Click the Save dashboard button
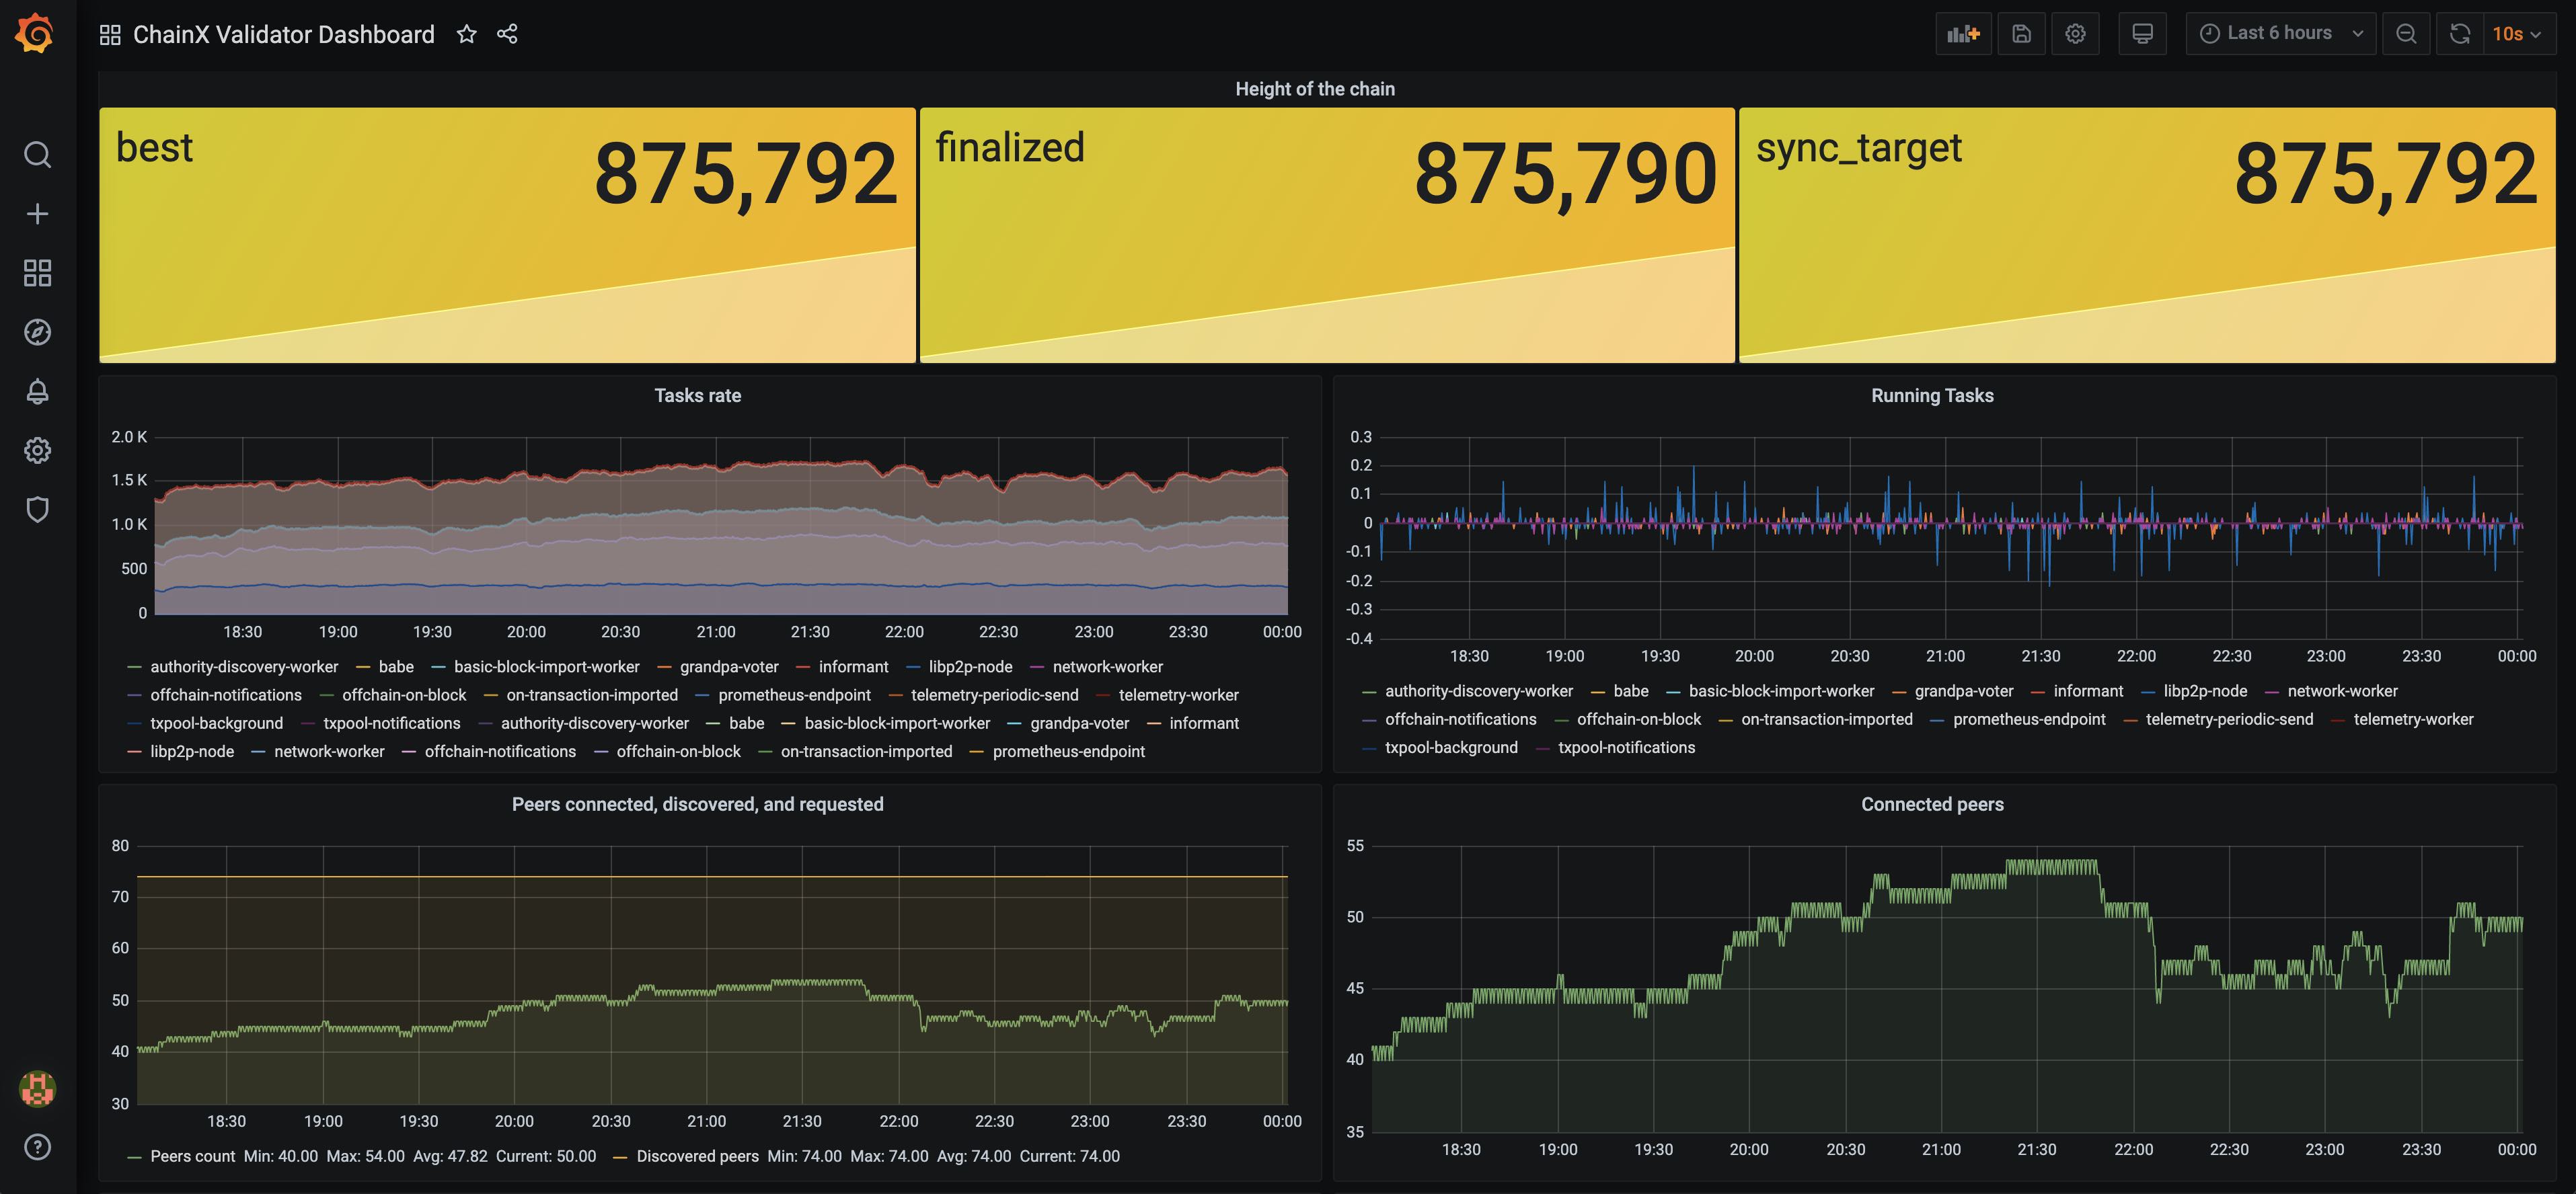The width and height of the screenshot is (2576, 1194). point(2021,34)
